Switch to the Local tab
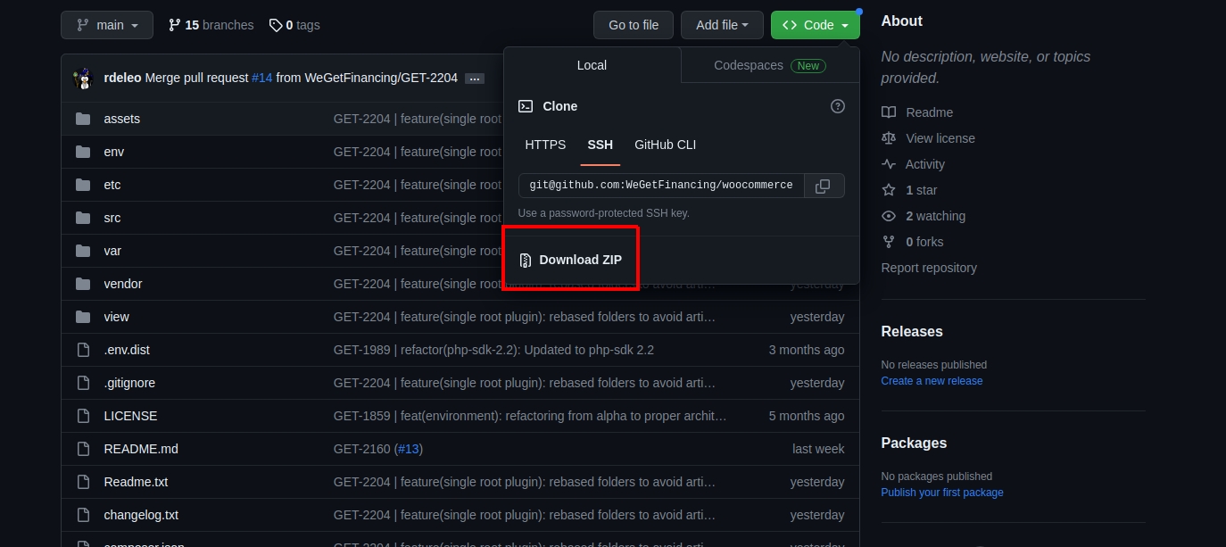Viewport: 1226px width, 547px height. (592, 65)
